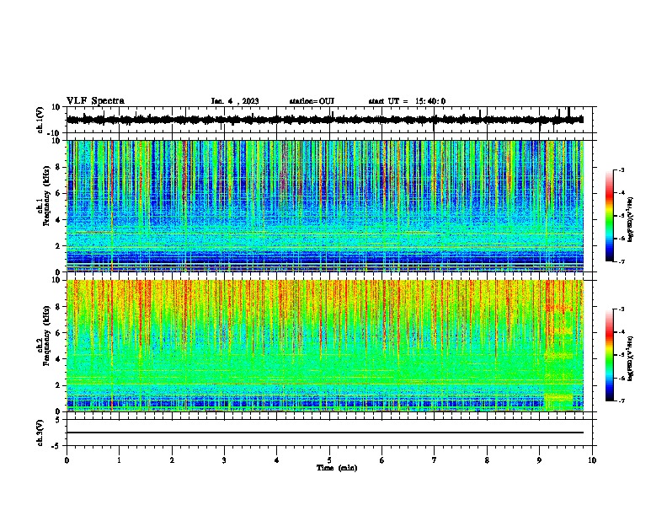Click the "-3" label on ch.2 colorbar
Screen dimensions: 667x516
click(x=621, y=309)
